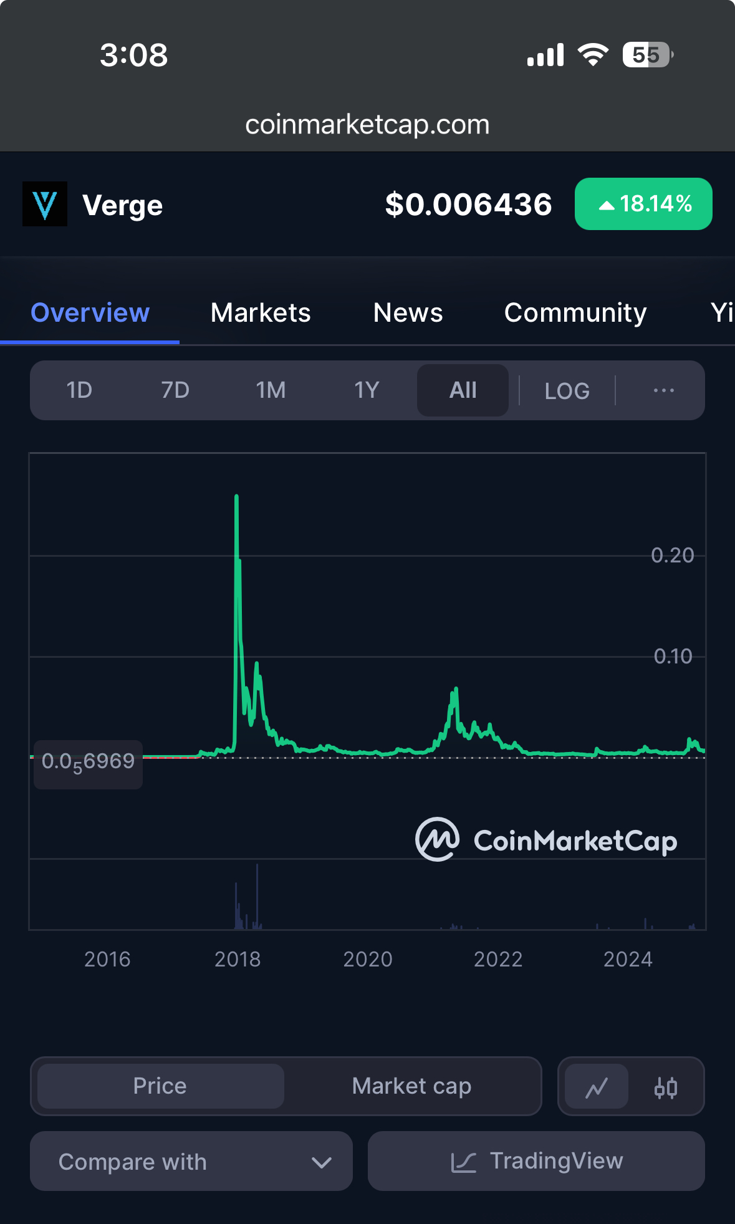Tap the 0.10 price axis label
Screen dimensions: 735x1224
click(x=673, y=656)
